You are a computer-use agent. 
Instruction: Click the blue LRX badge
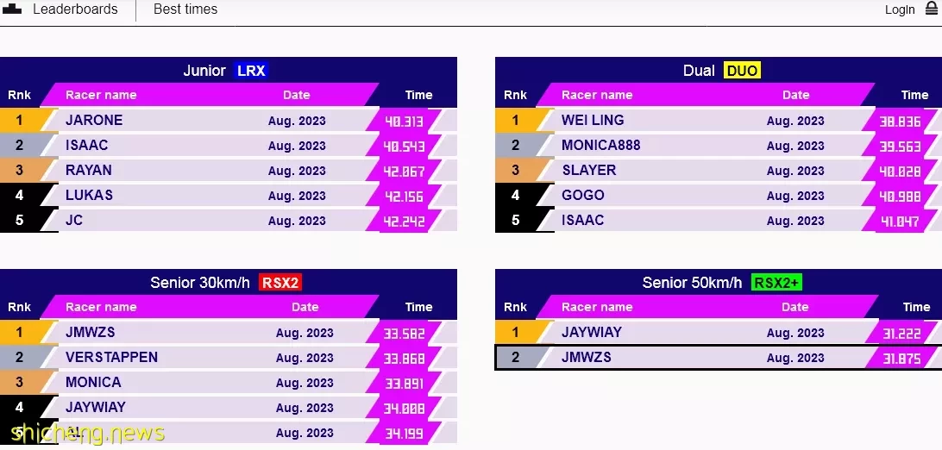(x=251, y=70)
